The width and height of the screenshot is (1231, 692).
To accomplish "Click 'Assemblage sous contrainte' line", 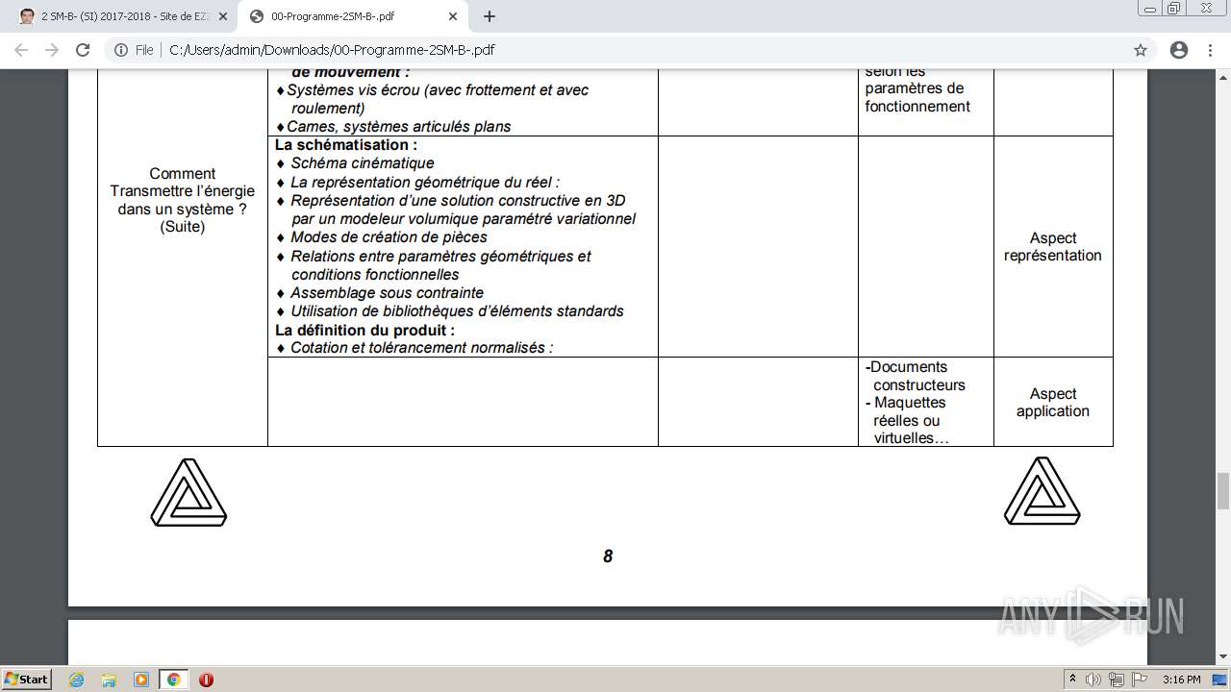I will coord(388,293).
